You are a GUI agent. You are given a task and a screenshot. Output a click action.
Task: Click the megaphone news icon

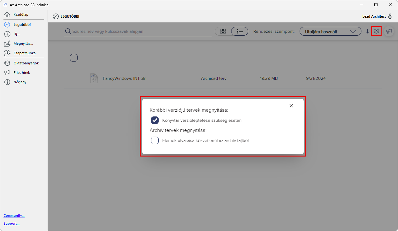389,31
